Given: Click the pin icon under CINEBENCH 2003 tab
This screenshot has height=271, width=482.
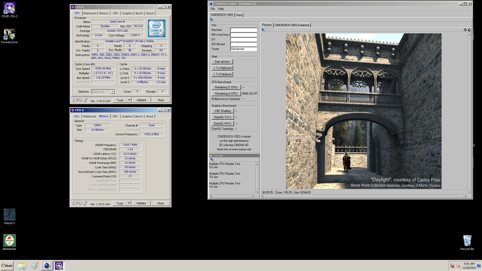Looking at the screenshot, I should click(212, 20).
